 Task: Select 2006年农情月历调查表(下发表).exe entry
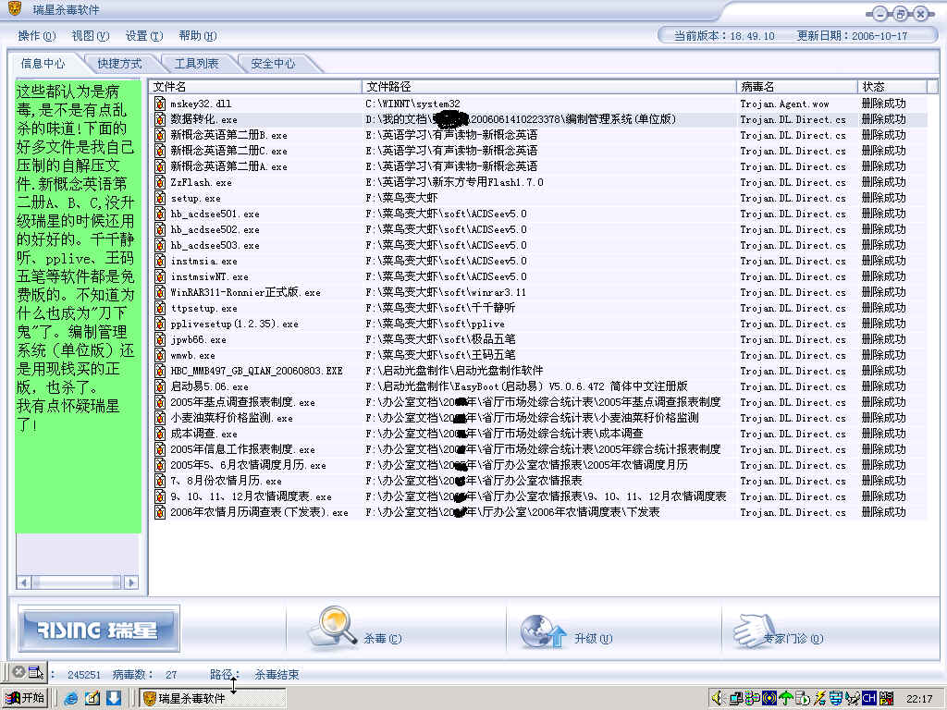259,512
